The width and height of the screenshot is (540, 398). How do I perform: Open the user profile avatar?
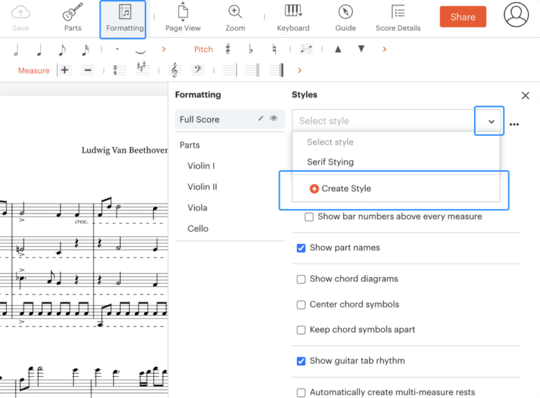pyautogui.click(x=516, y=15)
